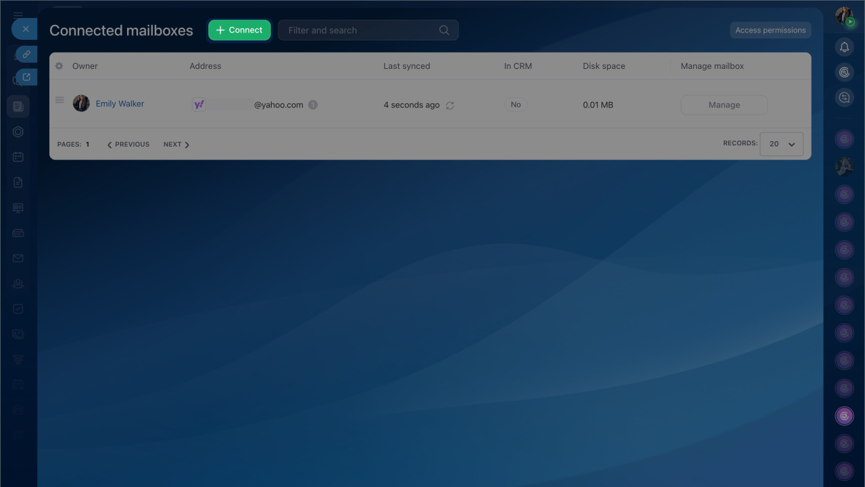Click the Manage mailbox button

(724, 105)
